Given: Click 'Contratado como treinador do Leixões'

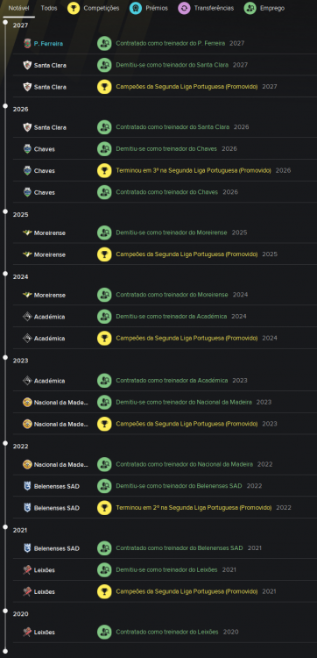Looking at the screenshot, I should (x=167, y=632).
